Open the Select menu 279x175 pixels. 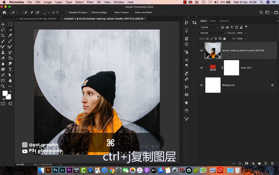(x=79, y=2)
